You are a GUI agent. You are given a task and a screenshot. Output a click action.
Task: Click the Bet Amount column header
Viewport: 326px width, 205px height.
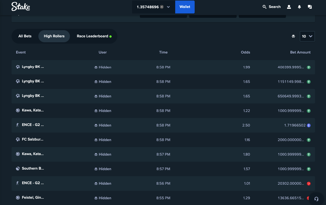300,52
